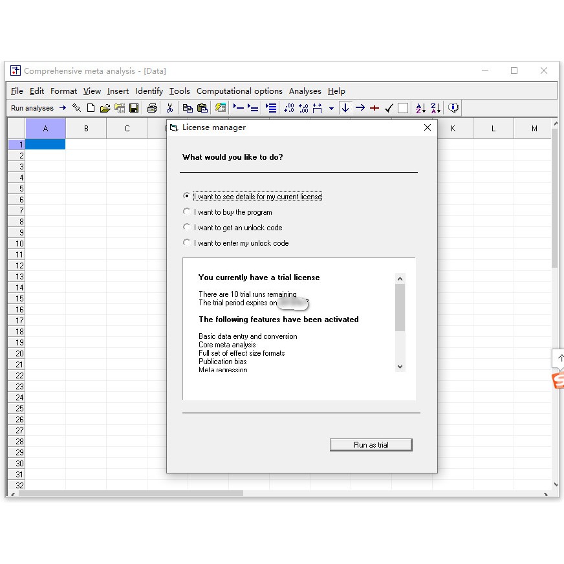This screenshot has width=564, height=564.
Task: Click the License manager title icon
Action: tap(174, 127)
